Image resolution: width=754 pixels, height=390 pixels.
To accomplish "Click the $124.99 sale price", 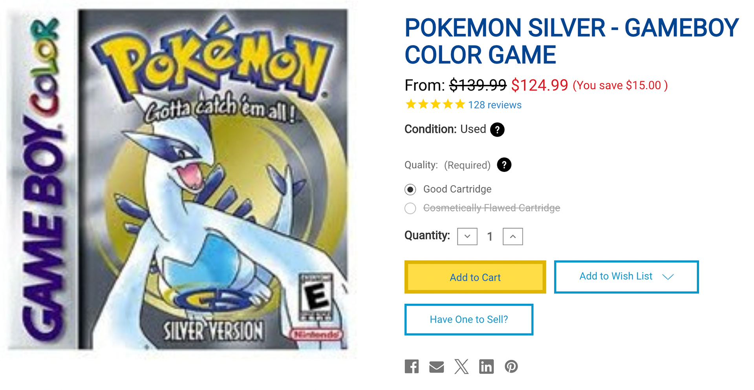I will click(540, 85).
